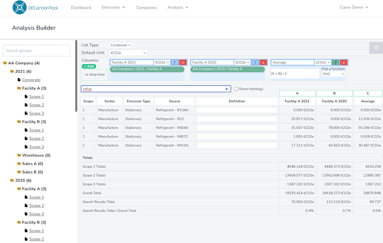
Task: Click function button on Facility A 2020 column
Action: [x=255, y=62]
